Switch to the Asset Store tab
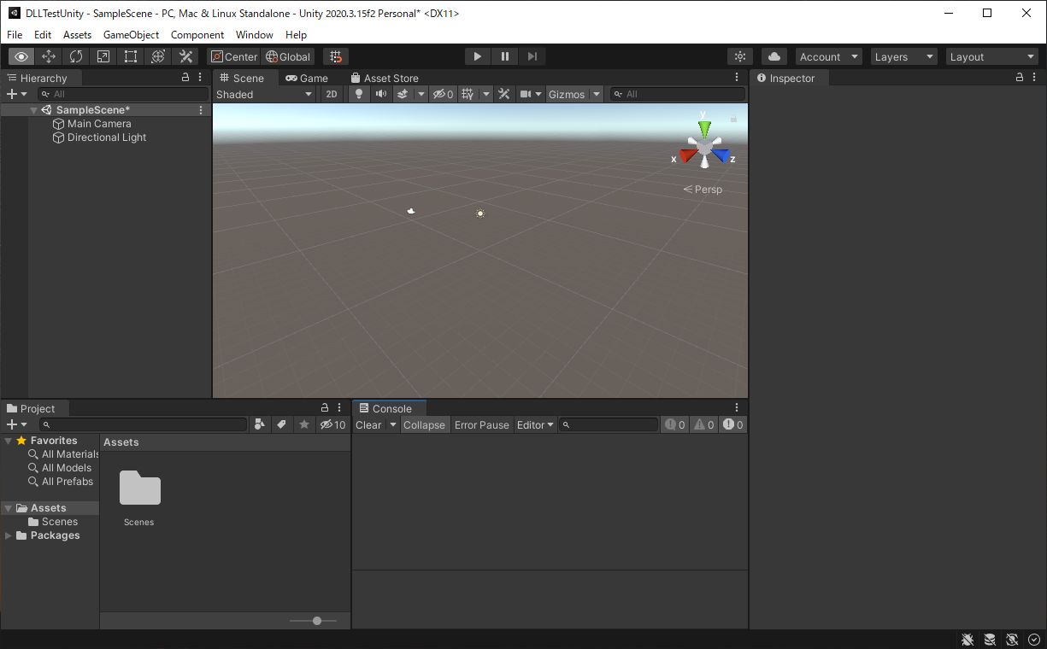 coord(385,78)
